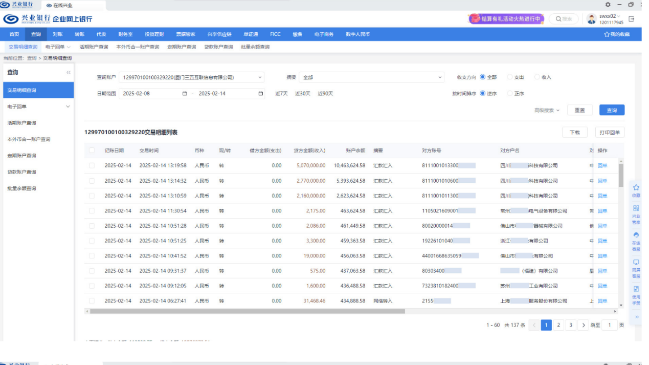Click the blue 查询 search button
The image size is (649, 365).
coord(612,110)
